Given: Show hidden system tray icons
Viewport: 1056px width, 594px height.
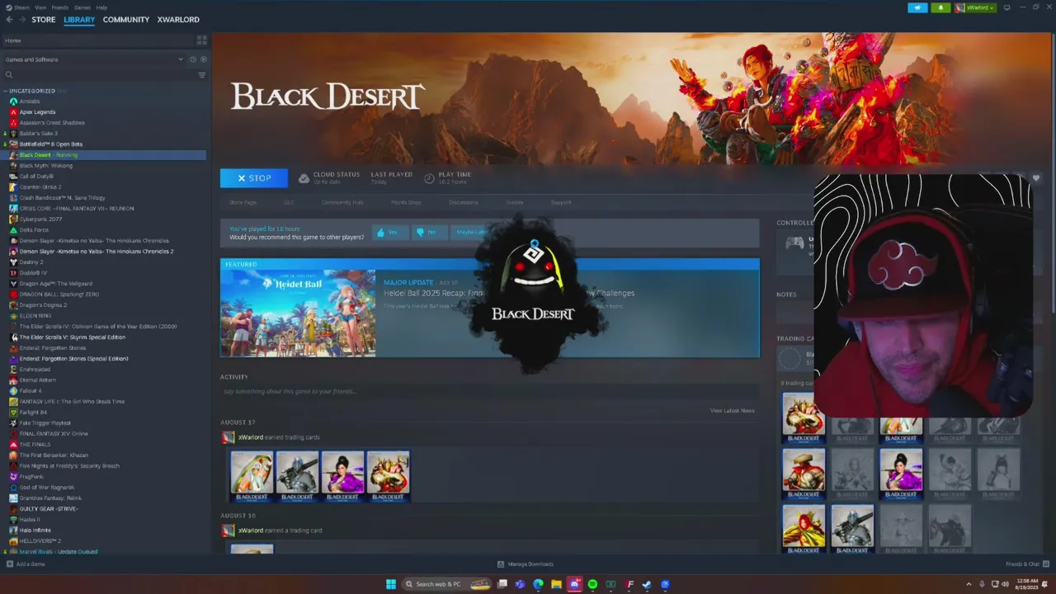Looking at the screenshot, I should pyautogui.click(x=969, y=584).
